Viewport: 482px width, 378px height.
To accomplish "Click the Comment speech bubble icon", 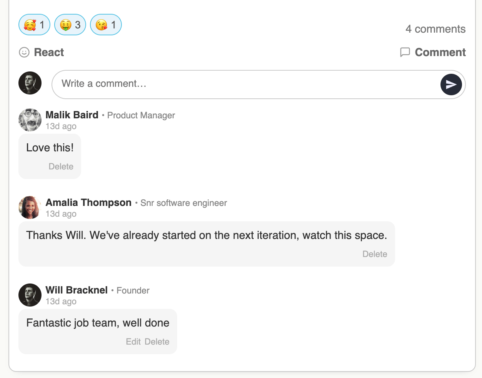I will [405, 52].
